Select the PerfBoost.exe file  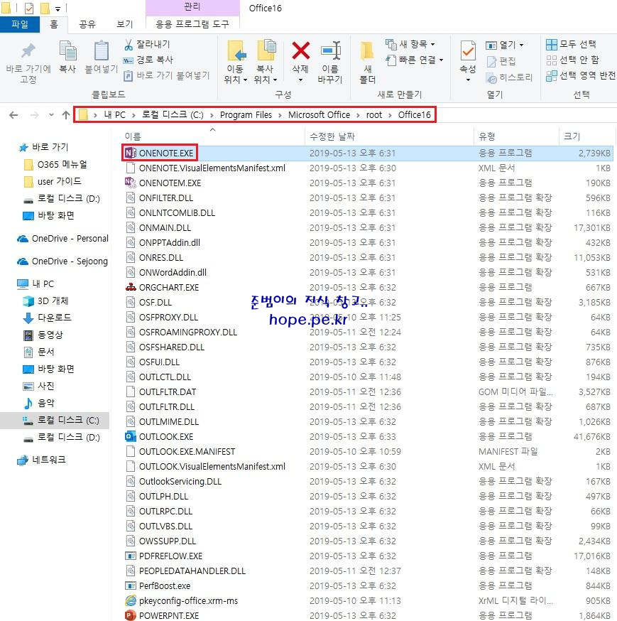pyautogui.click(x=164, y=585)
